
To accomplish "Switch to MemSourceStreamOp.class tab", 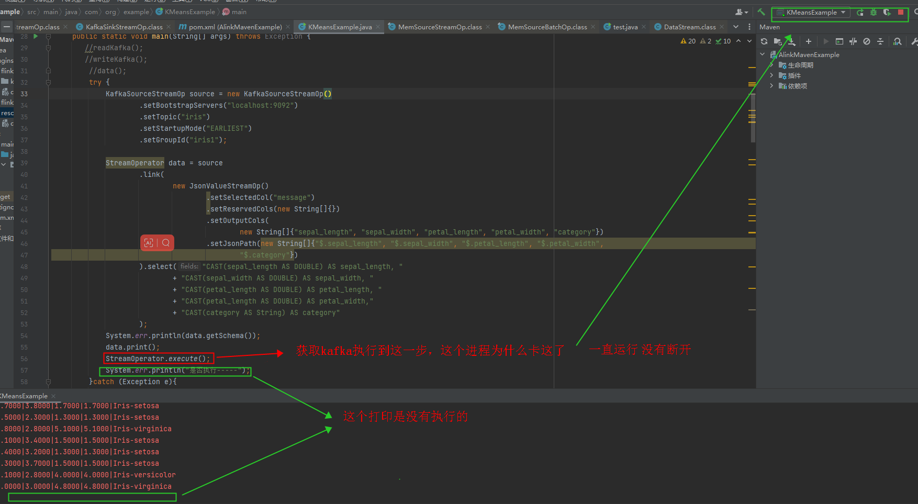I will pyautogui.click(x=440, y=27).
